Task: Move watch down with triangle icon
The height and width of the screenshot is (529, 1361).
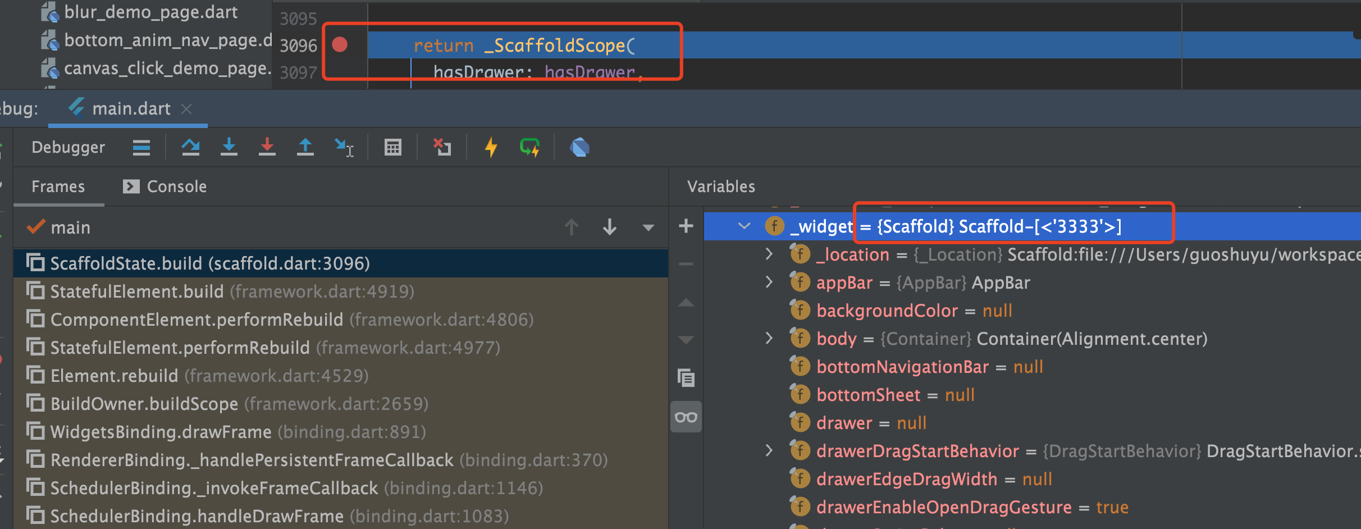Action: click(x=686, y=340)
